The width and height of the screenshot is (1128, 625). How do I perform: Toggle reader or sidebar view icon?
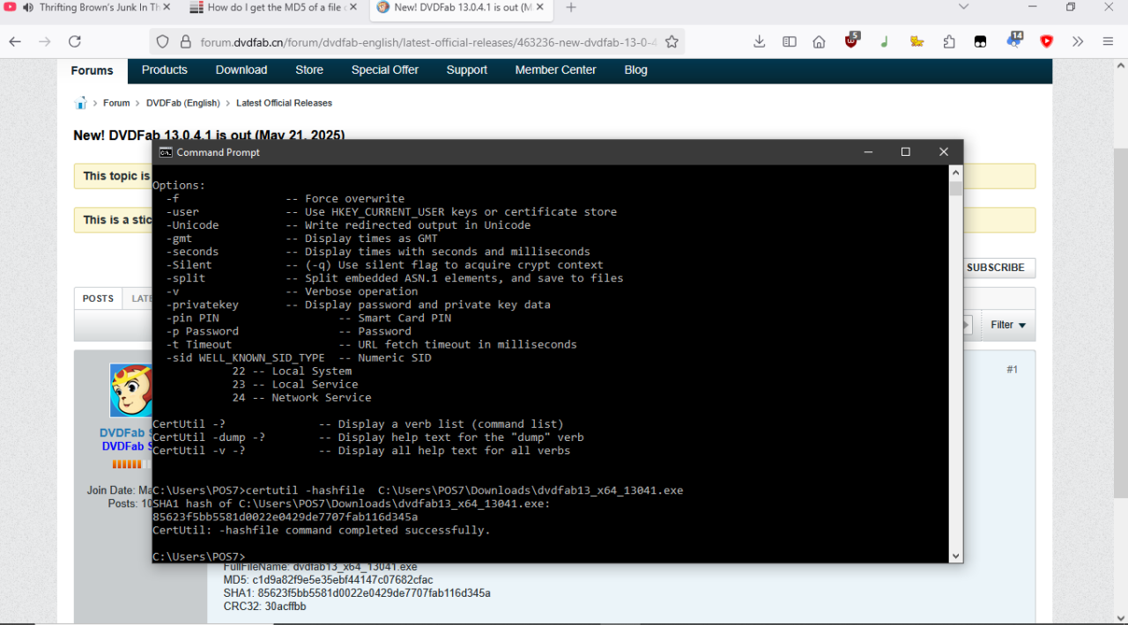(x=790, y=41)
